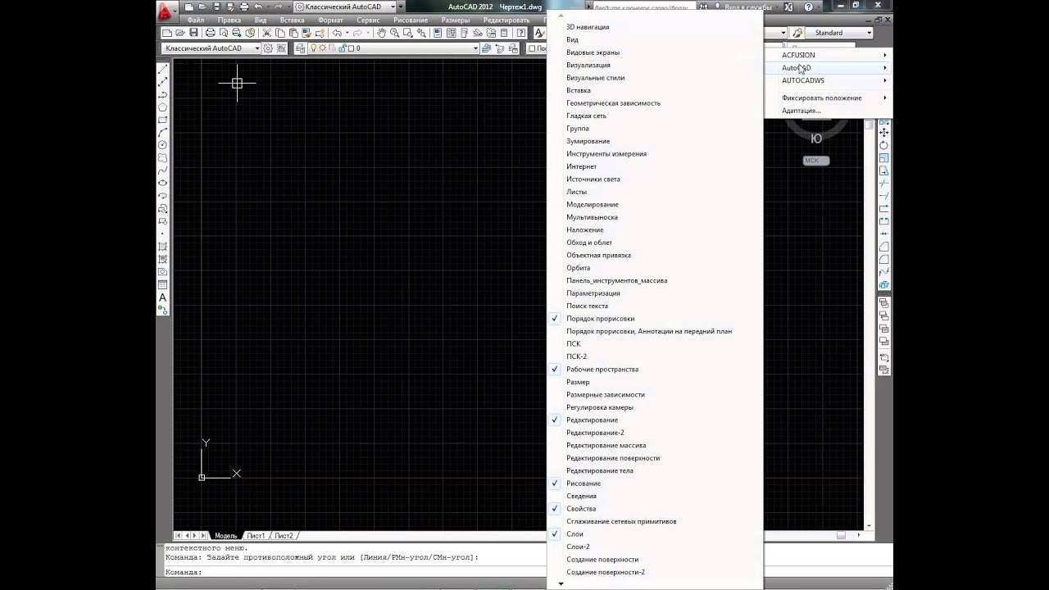The width and height of the screenshot is (1049, 590).
Task: Open Layer Properties Manager icon
Action: tap(300, 48)
